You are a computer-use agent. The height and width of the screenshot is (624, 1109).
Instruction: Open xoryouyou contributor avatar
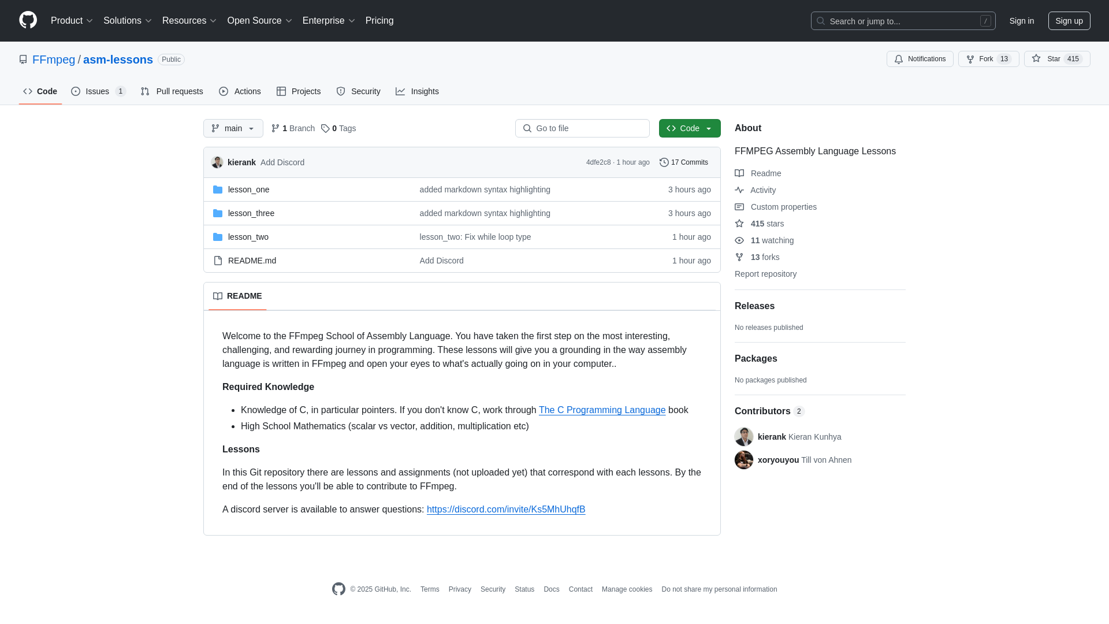tap(744, 460)
